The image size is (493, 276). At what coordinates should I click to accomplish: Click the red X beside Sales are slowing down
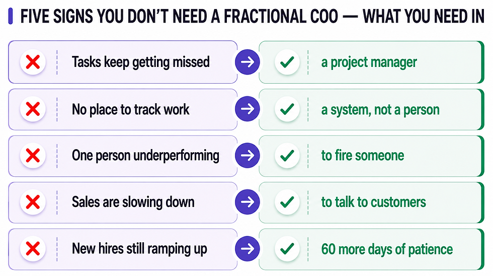(x=33, y=202)
